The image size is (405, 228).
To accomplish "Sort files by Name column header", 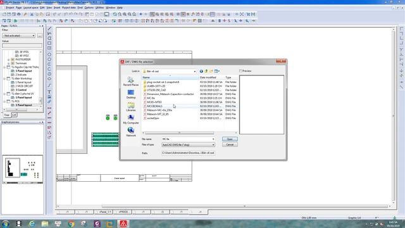I will tap(170, 77).
